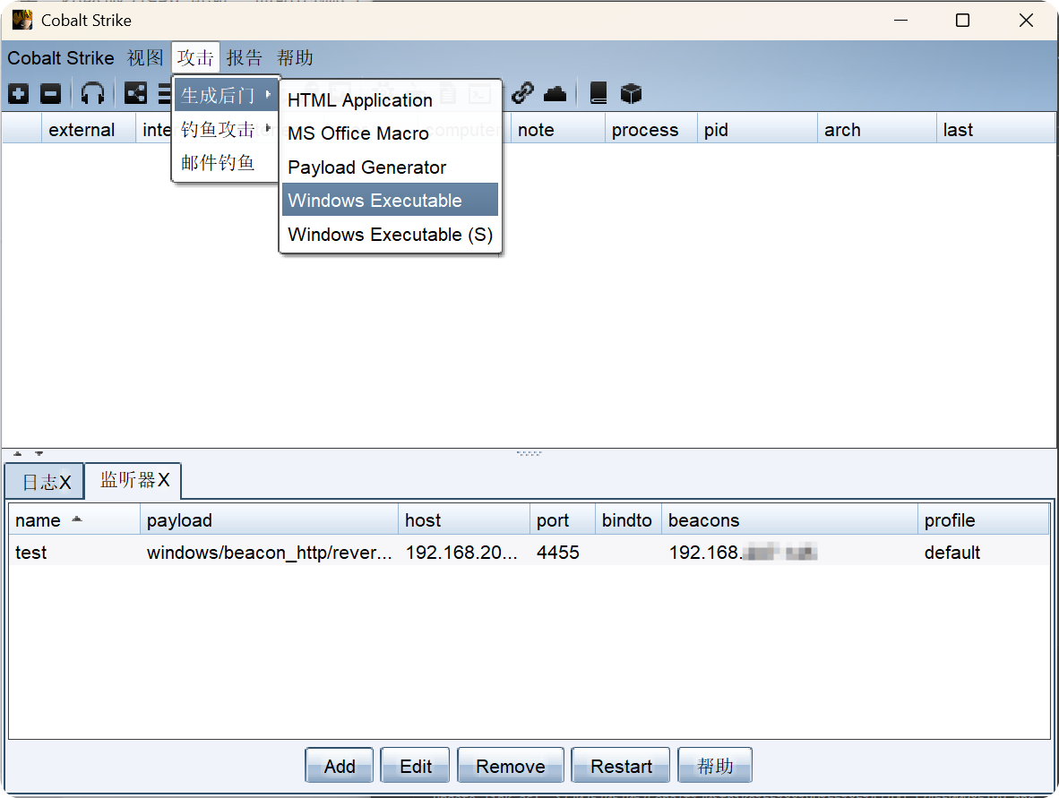Sort listeners by the profile column header
1059x798 pixels.
pos(984,519)
